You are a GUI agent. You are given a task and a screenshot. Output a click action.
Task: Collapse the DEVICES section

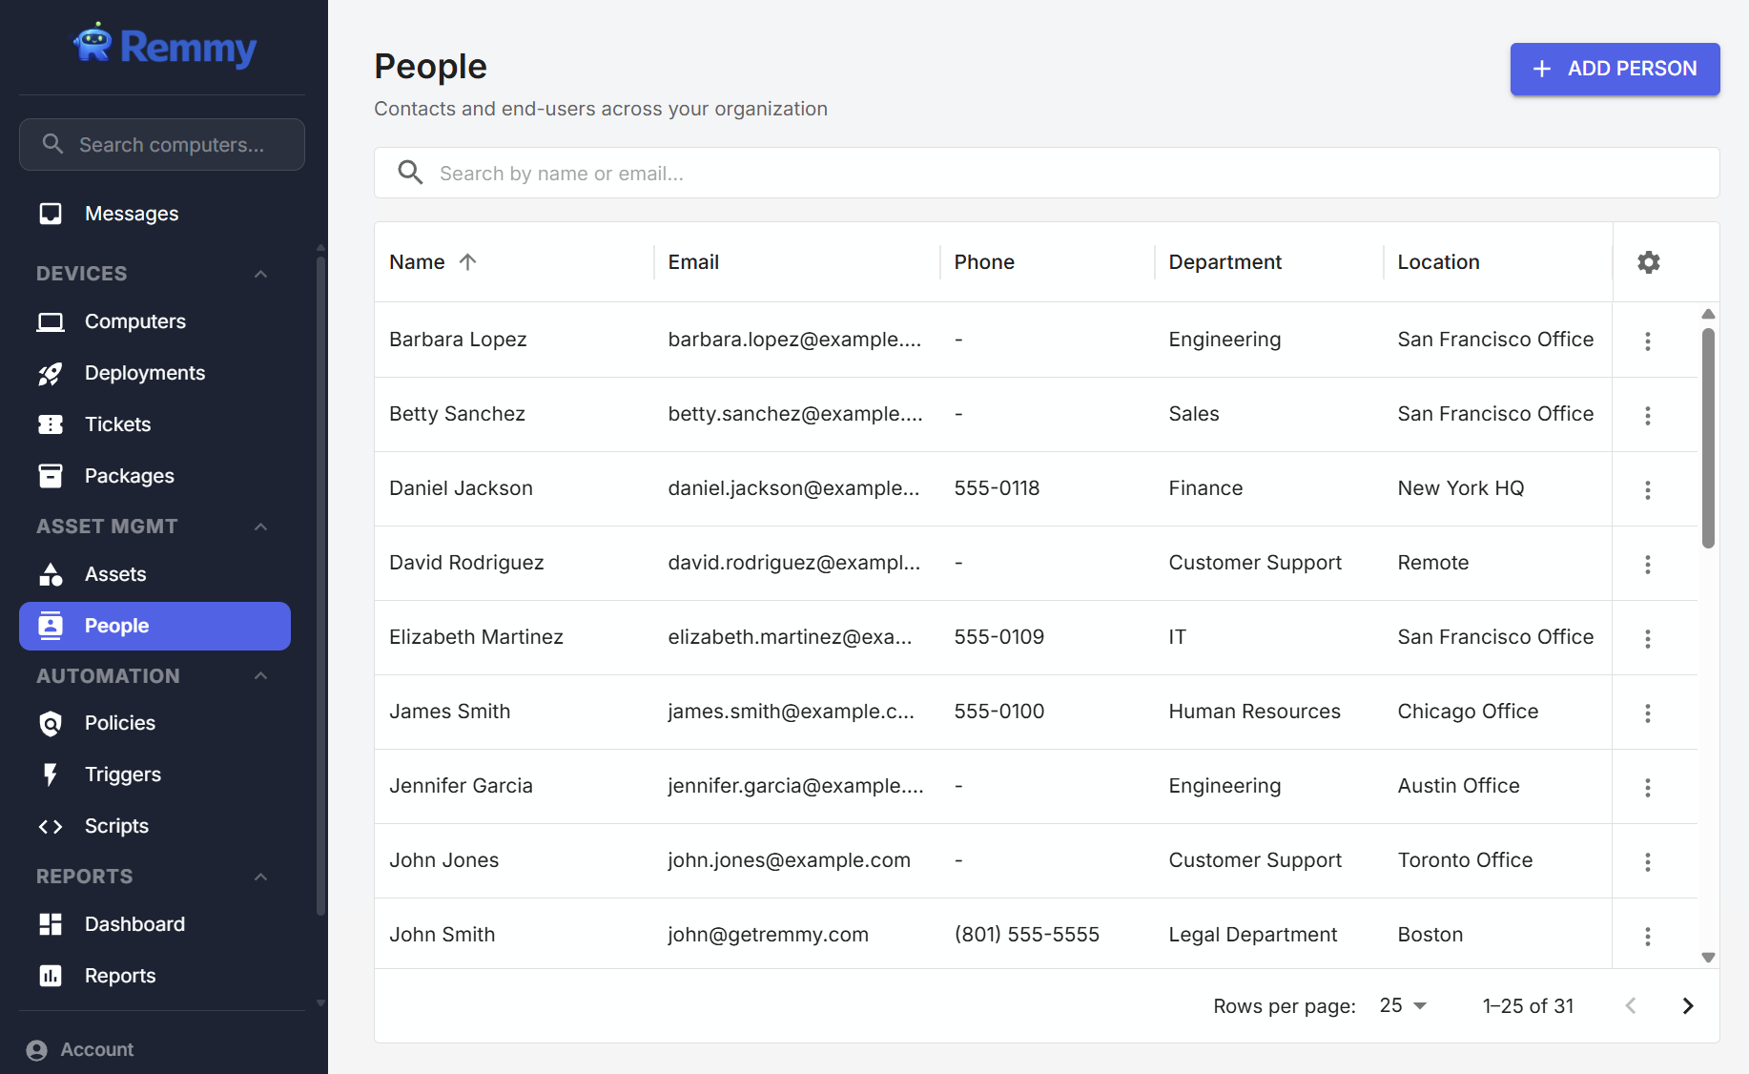(x=260, y=274)
